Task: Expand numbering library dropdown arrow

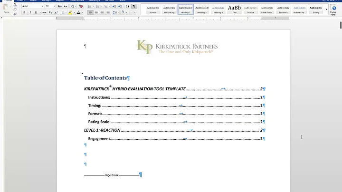Action: 102,6
